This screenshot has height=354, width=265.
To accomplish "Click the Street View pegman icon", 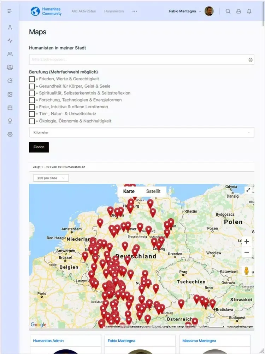I will pos(247,271).
